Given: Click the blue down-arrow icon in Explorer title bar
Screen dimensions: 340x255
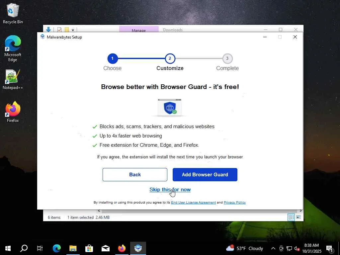Looking at the screenshot, I should pos(48,30).
